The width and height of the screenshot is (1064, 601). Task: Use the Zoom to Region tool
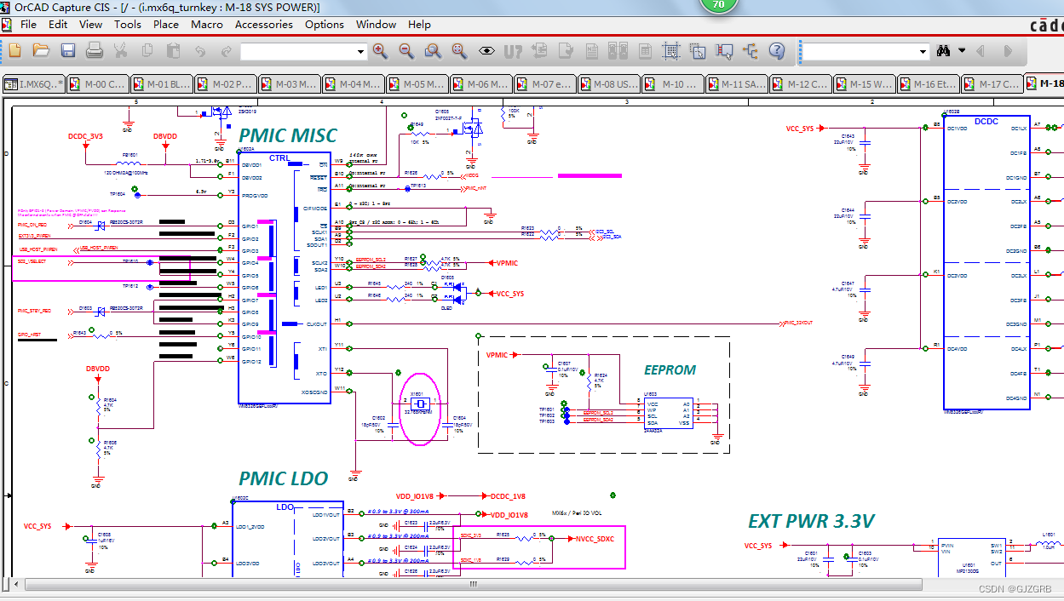tap(433, 51)
